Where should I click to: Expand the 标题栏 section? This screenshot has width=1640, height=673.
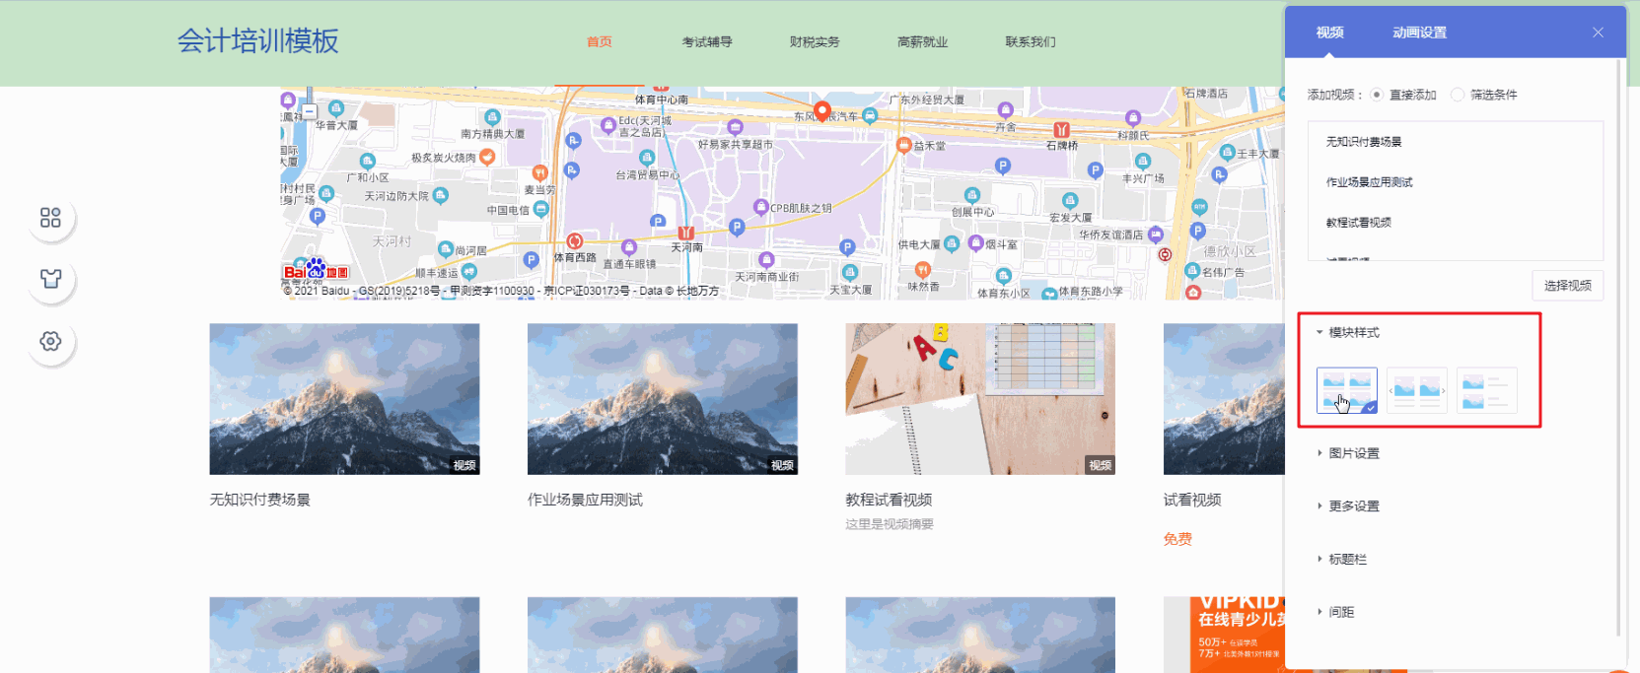1342,560
